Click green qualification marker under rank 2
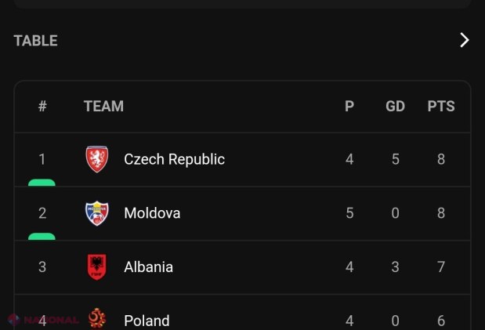 pyautogui.click(x=42, y=237)
